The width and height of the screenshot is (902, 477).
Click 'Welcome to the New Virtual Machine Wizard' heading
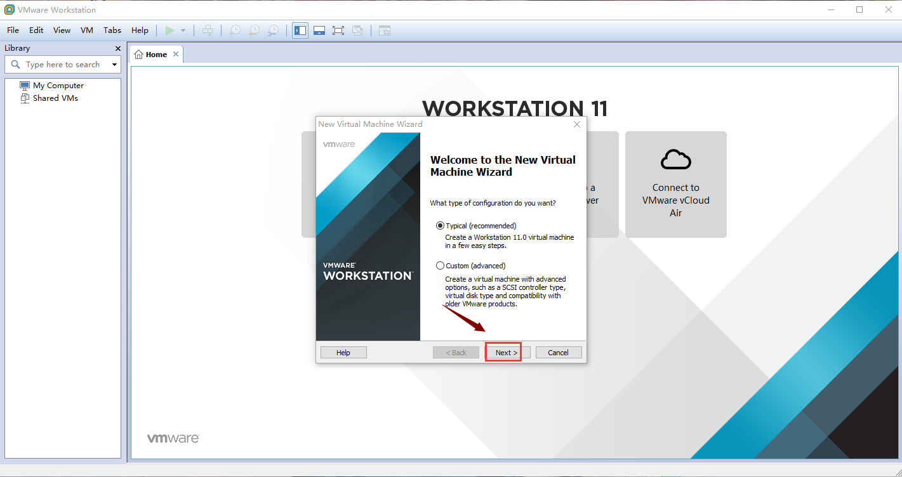click(503, 166)
